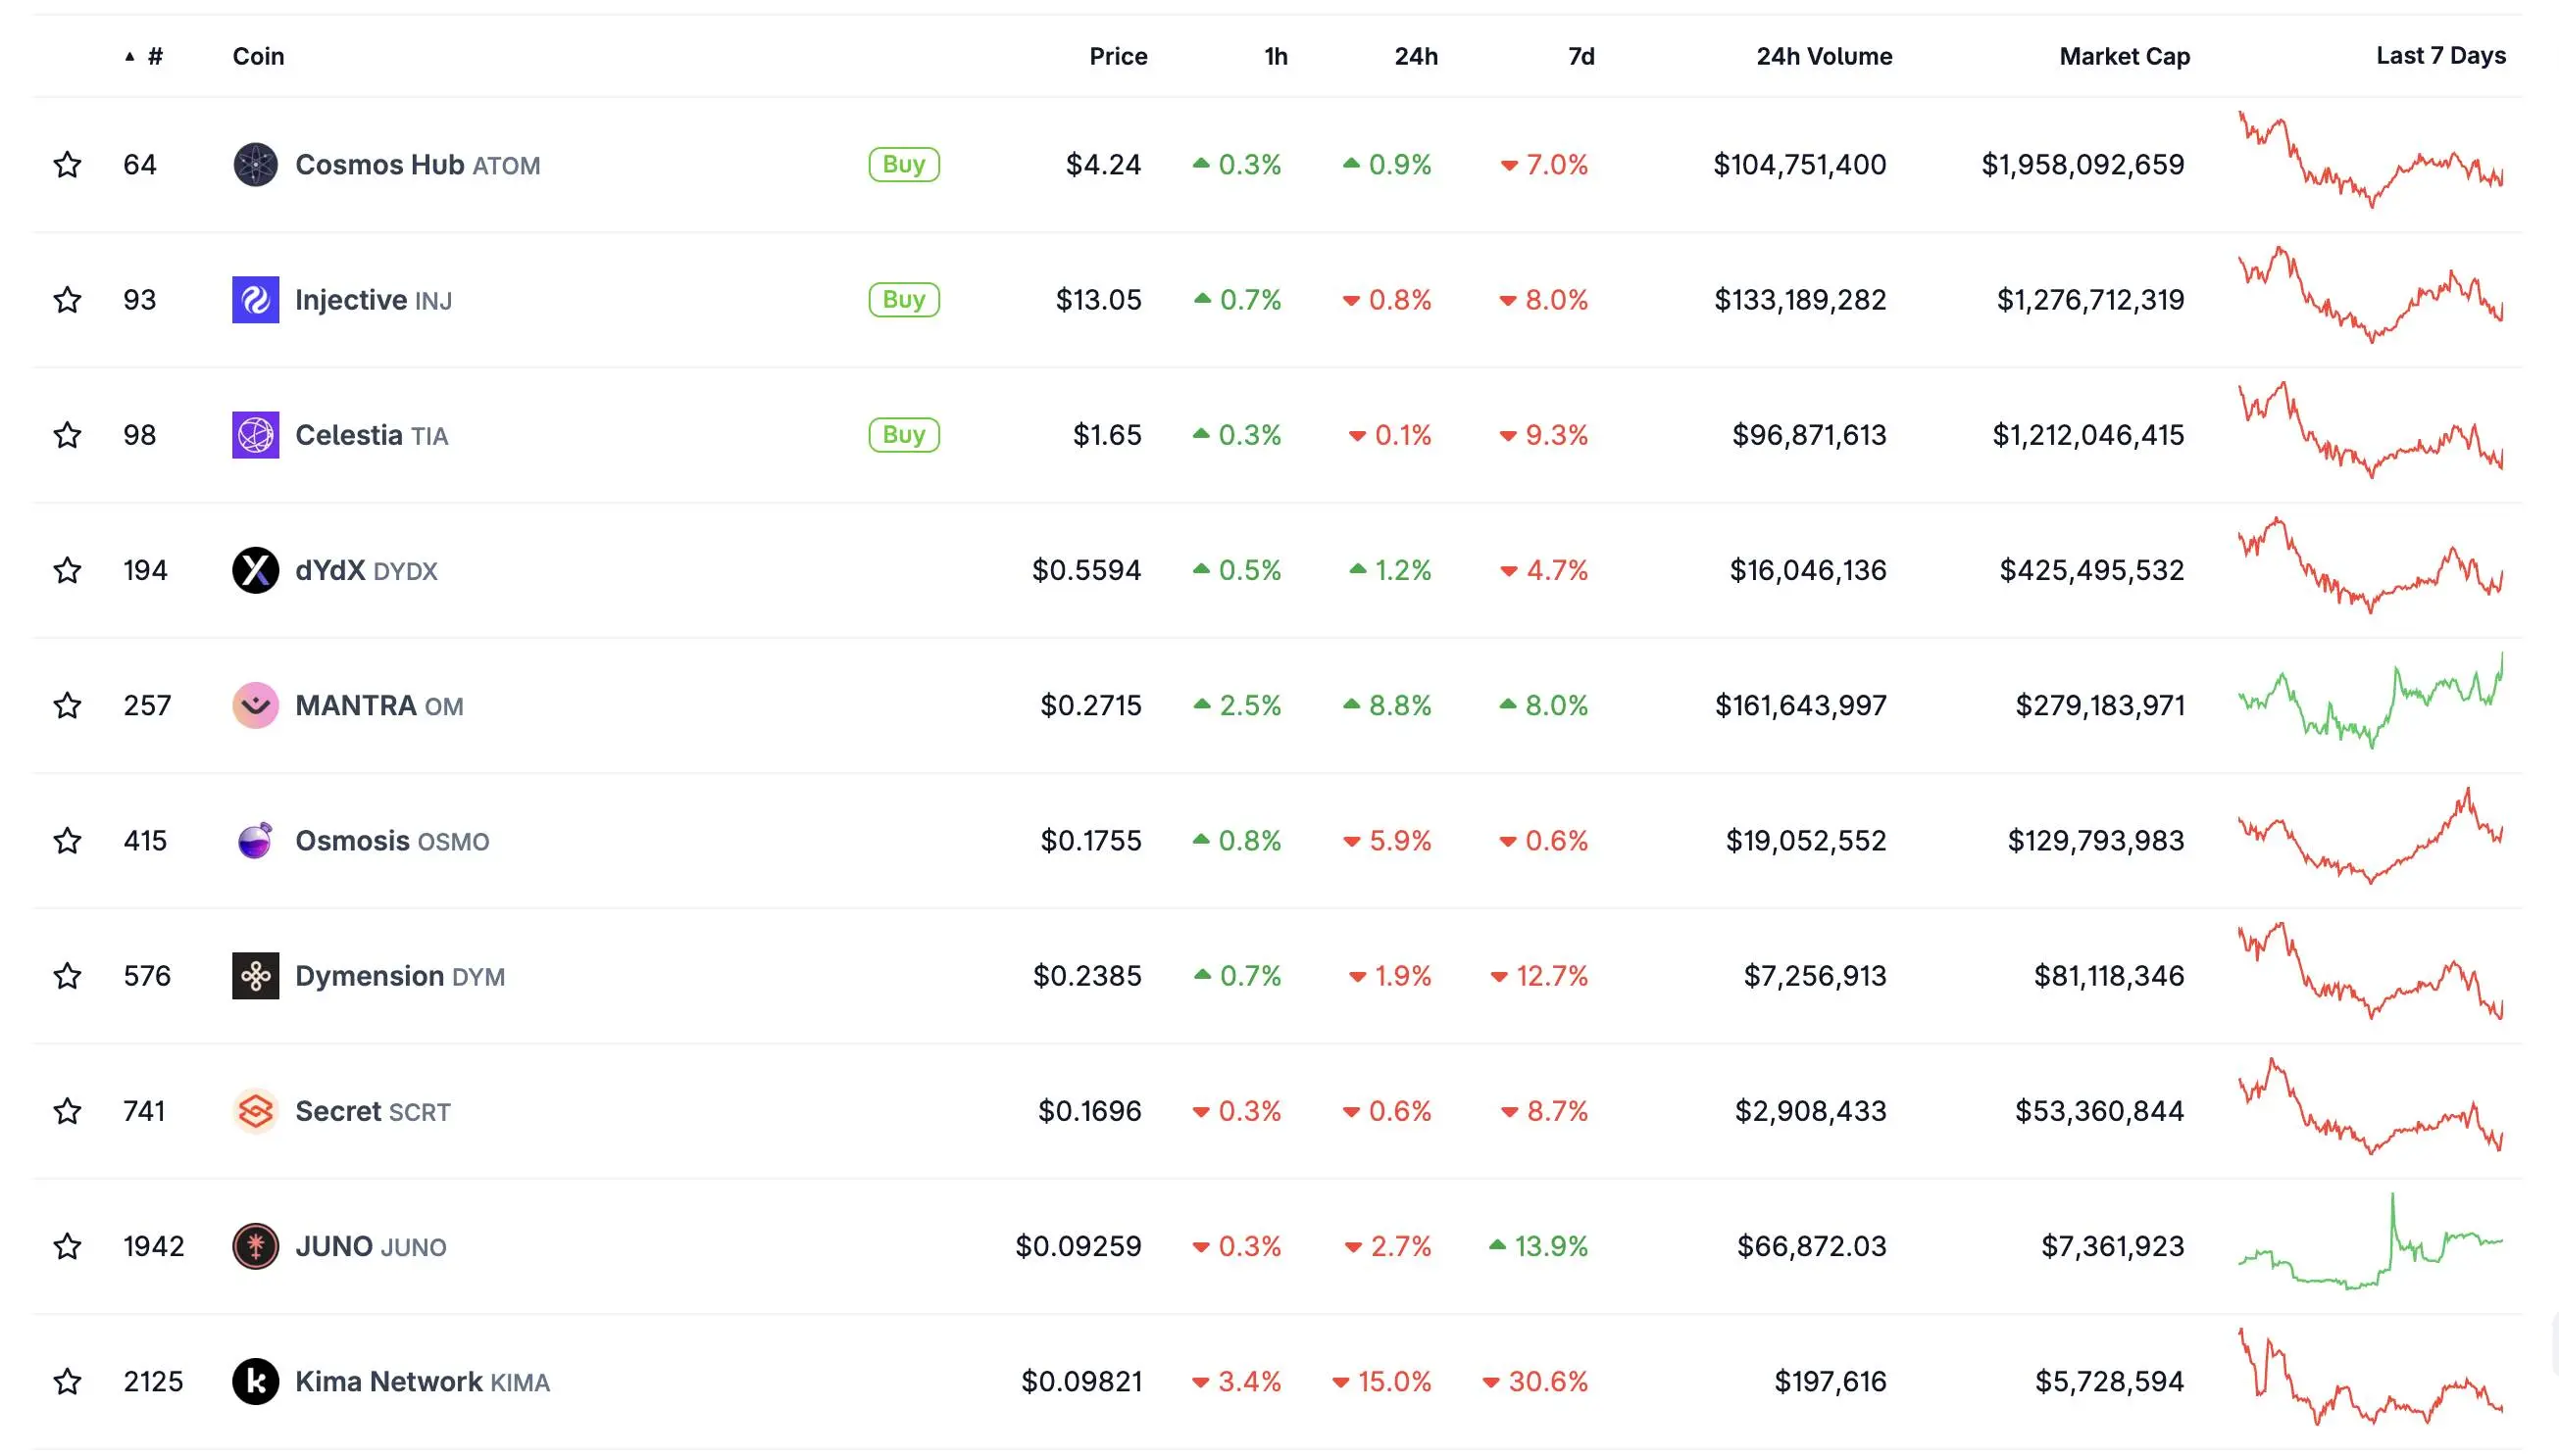Click the dYdX logo icon
The image size is (2559, 1456).
[x=255, y=570]
